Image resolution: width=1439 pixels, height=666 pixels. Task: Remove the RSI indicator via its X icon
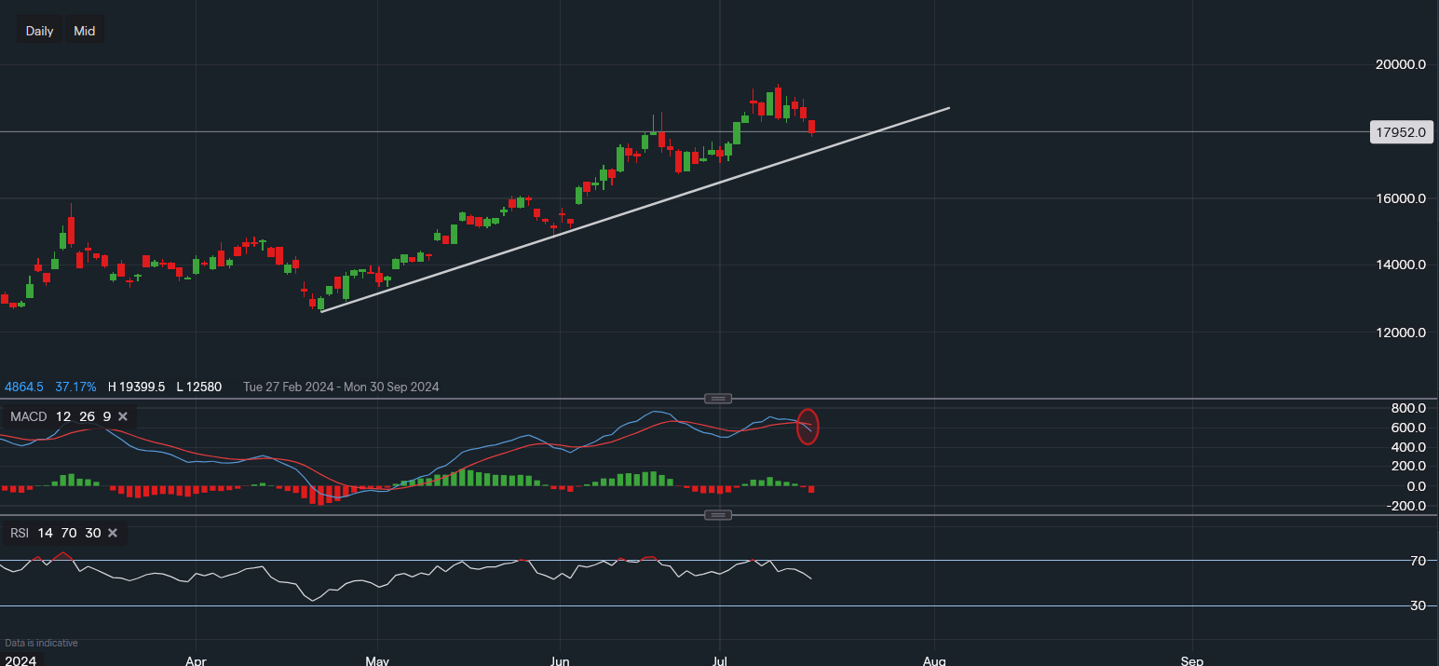click(x=112, y=533)
